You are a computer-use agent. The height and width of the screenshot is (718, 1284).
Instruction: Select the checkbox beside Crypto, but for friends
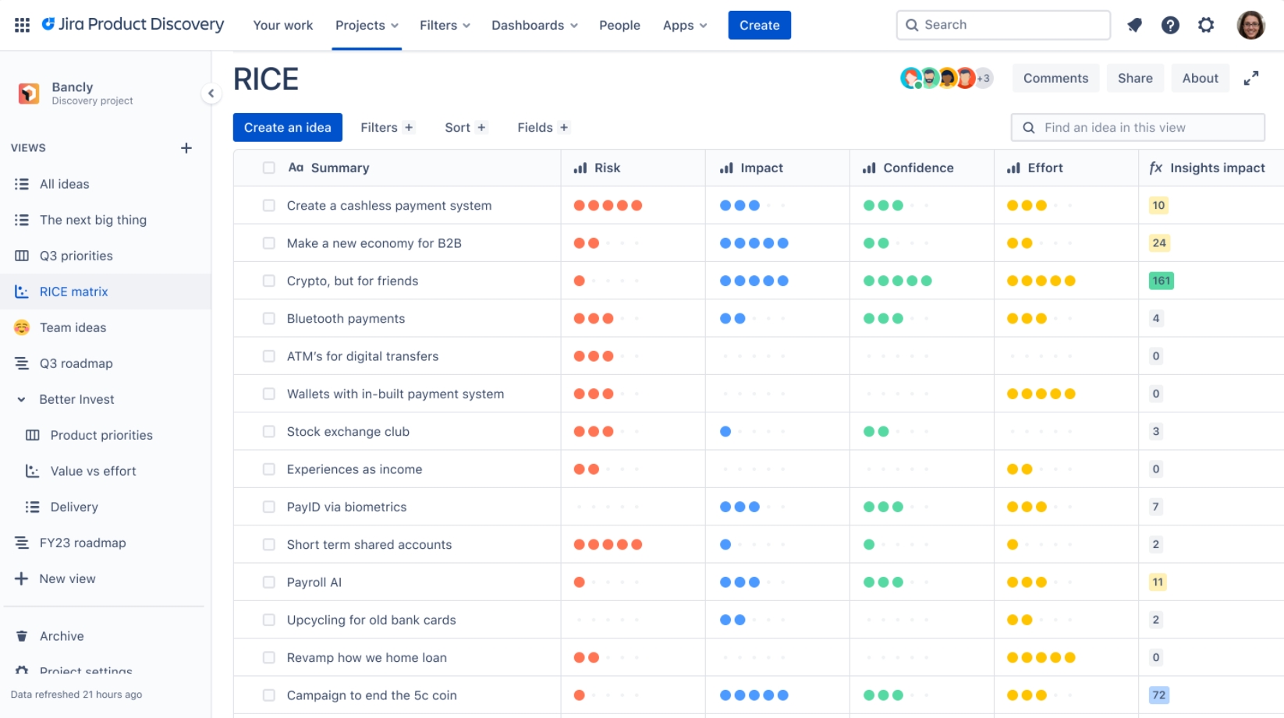(268, 281)
